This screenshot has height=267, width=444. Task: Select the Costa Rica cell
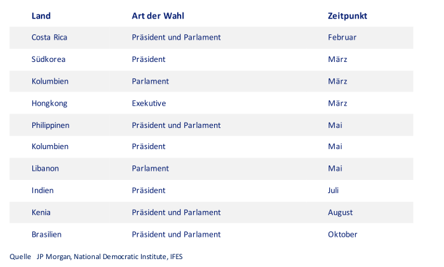(49, 38)
